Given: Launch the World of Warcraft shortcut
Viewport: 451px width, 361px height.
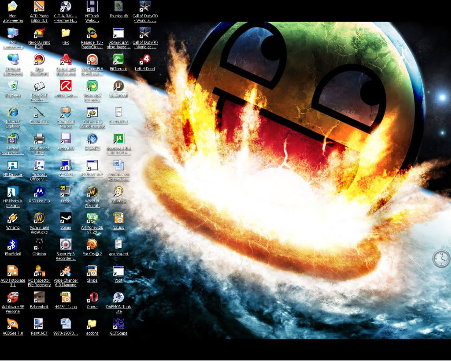Looking at the screenshot, I should [92, 192].
